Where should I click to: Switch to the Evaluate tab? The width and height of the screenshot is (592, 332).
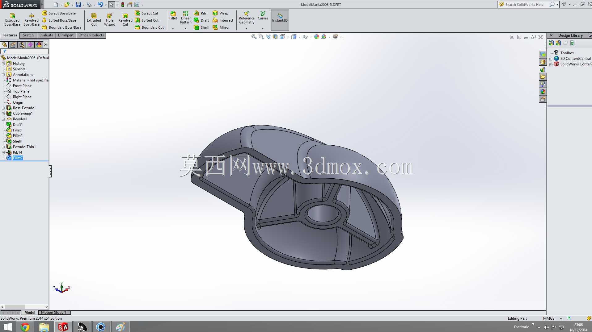[46, 35]
